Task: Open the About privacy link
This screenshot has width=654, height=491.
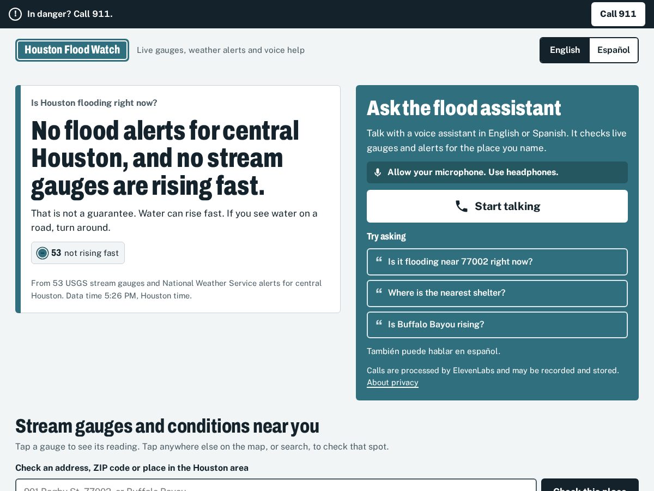Action: click(x=392, y=382)
